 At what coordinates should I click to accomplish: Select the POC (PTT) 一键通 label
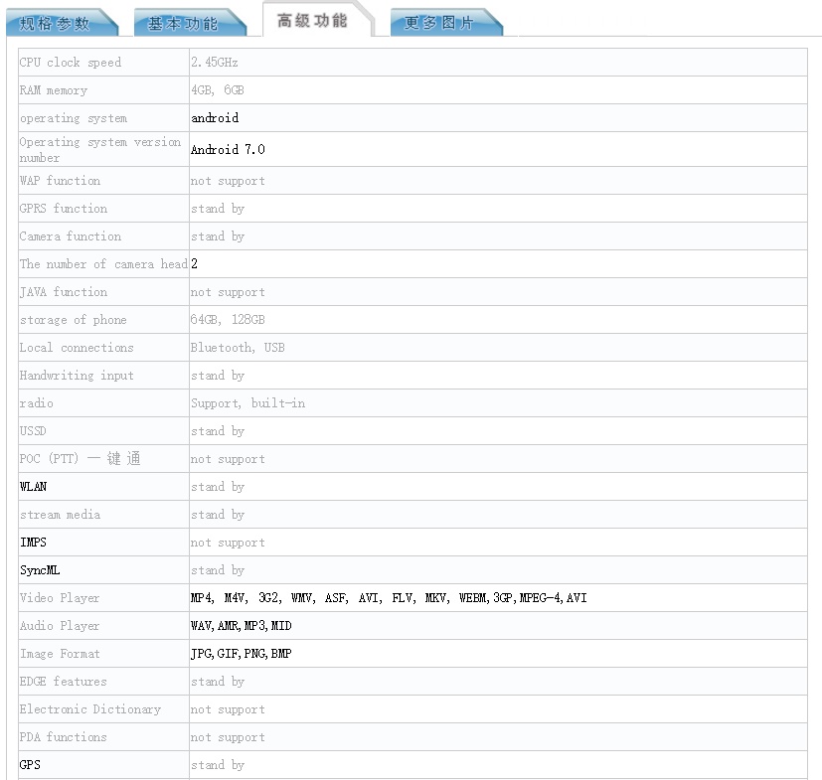(x=78, y=459)
